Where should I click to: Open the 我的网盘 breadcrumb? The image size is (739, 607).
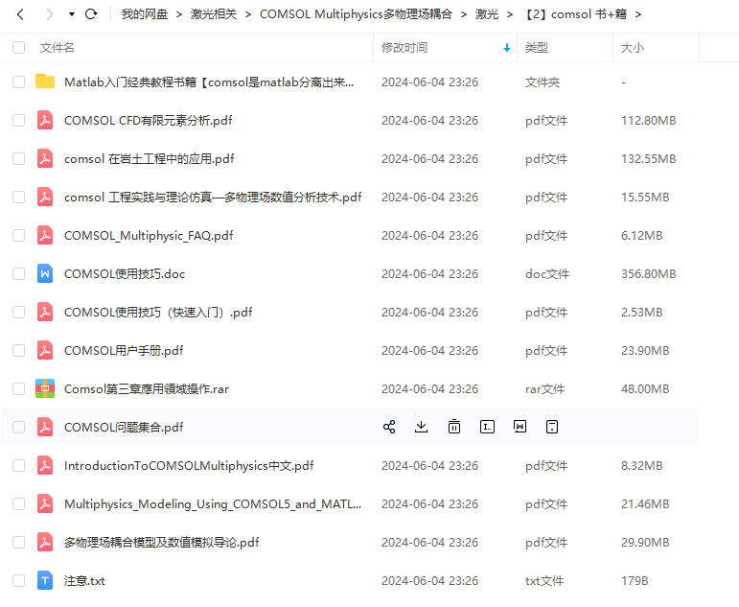pos(144,14)
